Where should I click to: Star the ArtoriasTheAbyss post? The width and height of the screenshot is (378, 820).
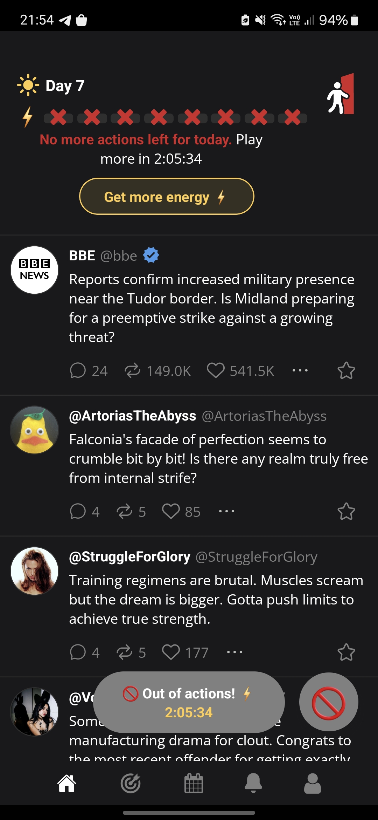pos(346,512)
